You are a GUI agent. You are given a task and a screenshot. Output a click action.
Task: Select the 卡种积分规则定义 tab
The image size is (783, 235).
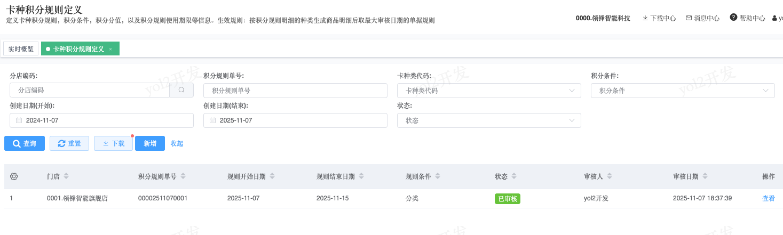78,48
